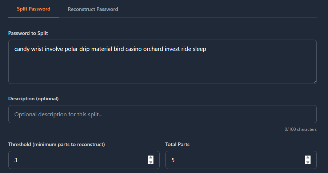The image size is (328, 173).
Task: Increase the Threshold value with up arrow
Action: point(151,158)
